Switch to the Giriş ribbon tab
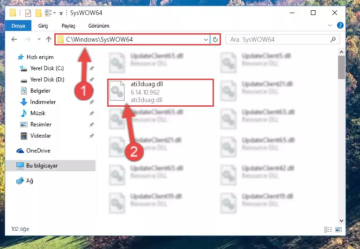 pyautogui.click(x=43, y=26)
